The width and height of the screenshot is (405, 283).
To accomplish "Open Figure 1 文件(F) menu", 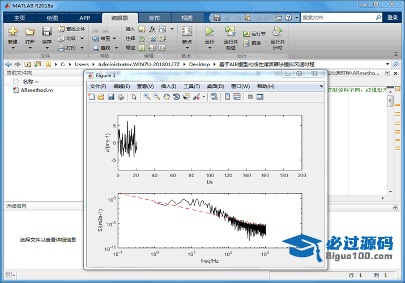I will click(x=98, y=86).
